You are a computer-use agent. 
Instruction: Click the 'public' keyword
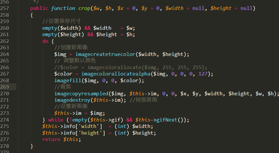pos(39,8)
